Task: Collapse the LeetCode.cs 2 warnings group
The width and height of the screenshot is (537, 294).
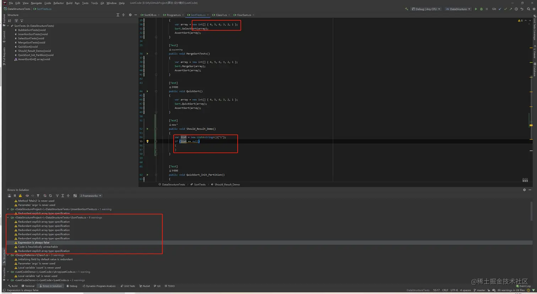Action: (8, 280)
